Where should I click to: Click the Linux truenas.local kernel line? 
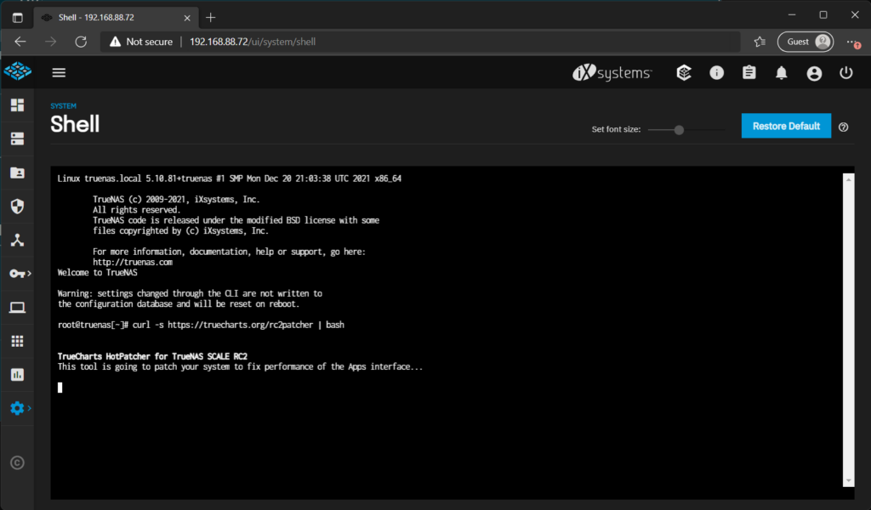(230, 178)
